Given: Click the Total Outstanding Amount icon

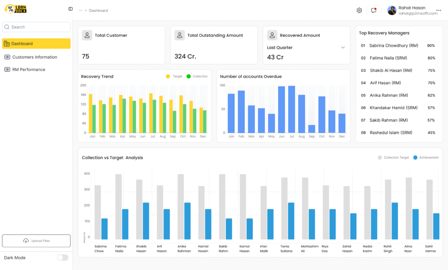Looking at the screenshot, I should pyautogui.click(x=179, y=35).
